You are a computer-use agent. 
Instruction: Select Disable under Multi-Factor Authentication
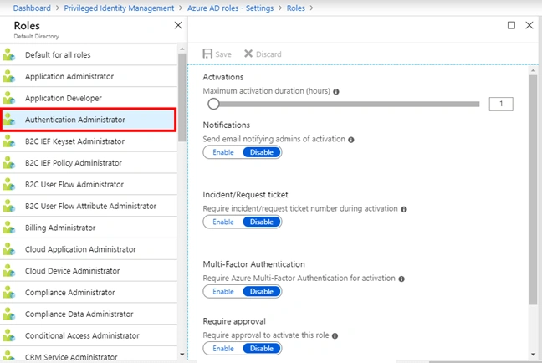[262, 291]
